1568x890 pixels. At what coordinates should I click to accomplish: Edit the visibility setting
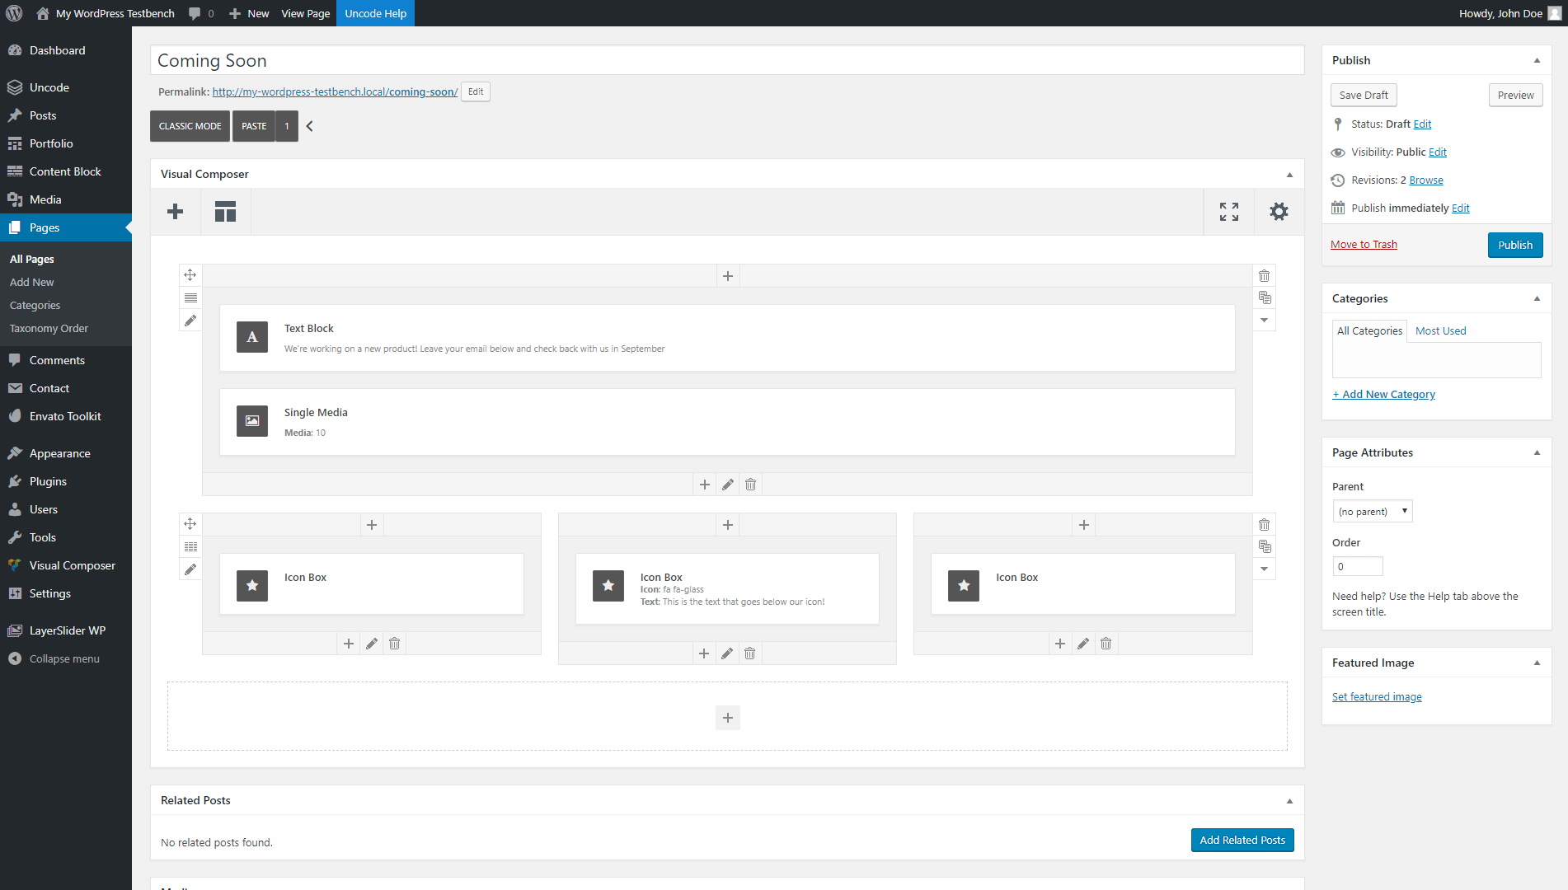tap(1438, 152)
